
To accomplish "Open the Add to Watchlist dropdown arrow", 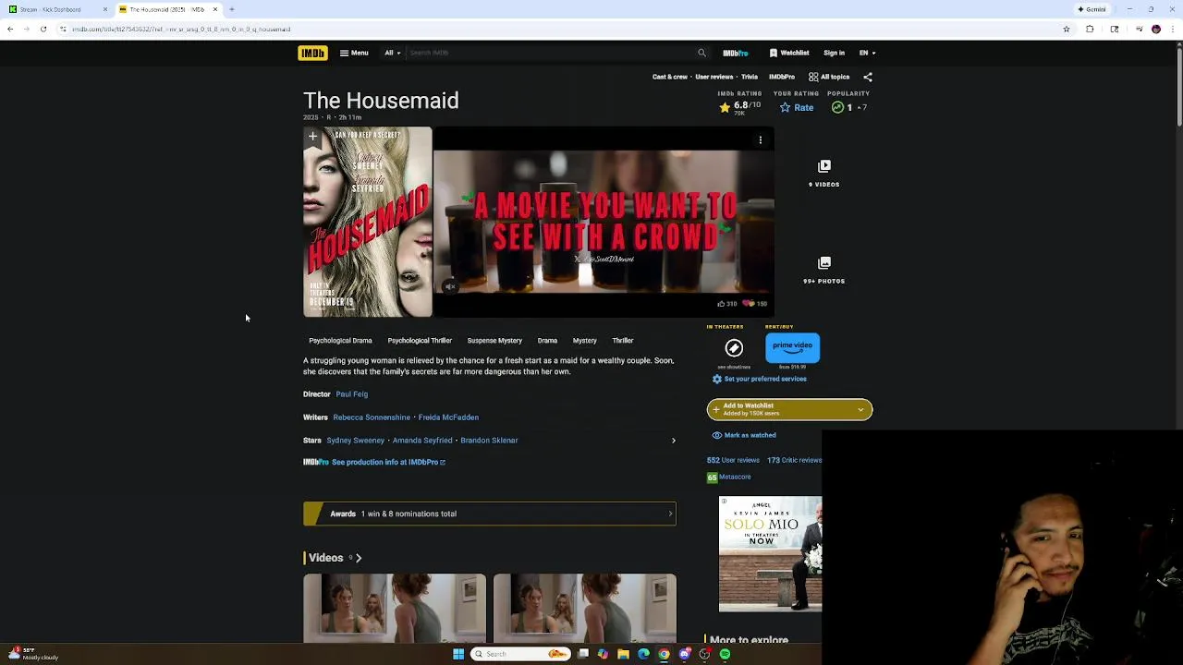I will coord(860,409).
